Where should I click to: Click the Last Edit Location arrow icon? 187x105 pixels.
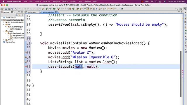pos(108,9)
